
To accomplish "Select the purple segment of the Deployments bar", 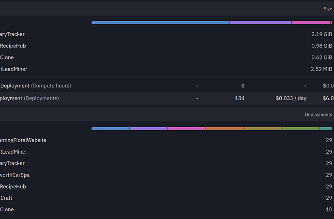I will click(148, 129).
